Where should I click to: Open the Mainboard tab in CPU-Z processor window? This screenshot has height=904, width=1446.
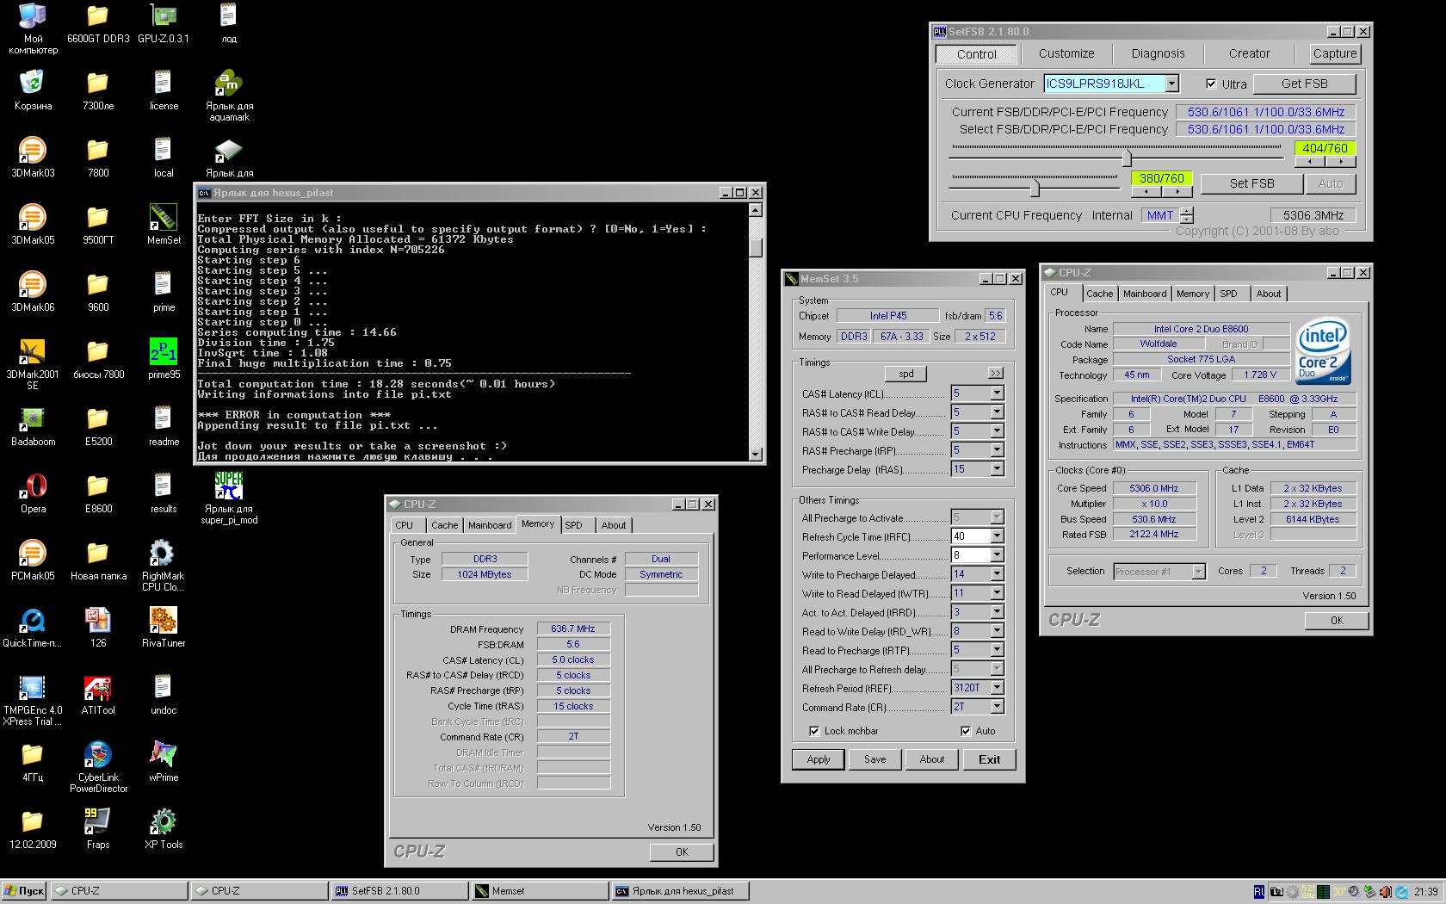coord(1145,294)
